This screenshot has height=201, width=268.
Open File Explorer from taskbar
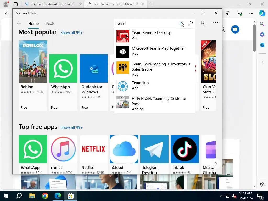32,196
